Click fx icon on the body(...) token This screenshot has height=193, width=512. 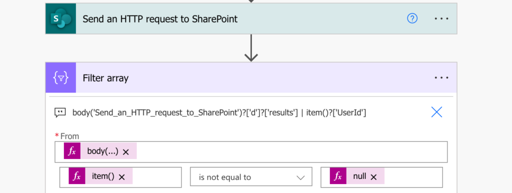72,151
